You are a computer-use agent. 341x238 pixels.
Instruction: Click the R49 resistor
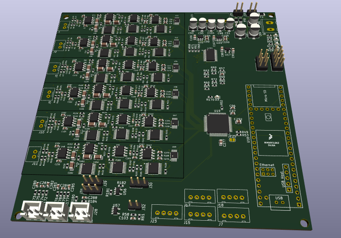[x=239, y=132]
